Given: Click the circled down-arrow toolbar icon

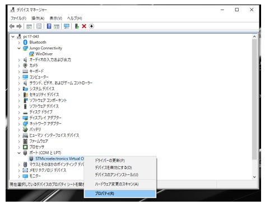Looking at the screenshot, I should coord(91,26).
